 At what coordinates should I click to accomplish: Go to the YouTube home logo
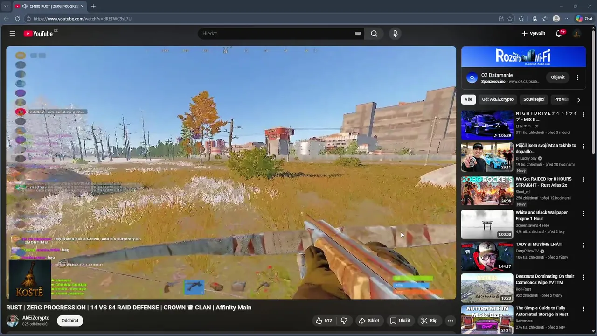pos(39,34)
